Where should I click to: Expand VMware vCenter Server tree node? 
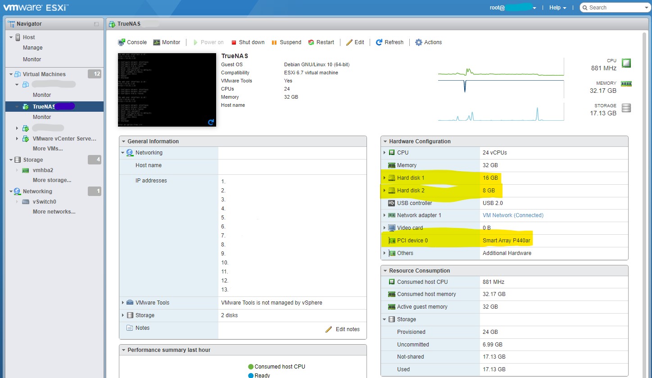(18, 139)
